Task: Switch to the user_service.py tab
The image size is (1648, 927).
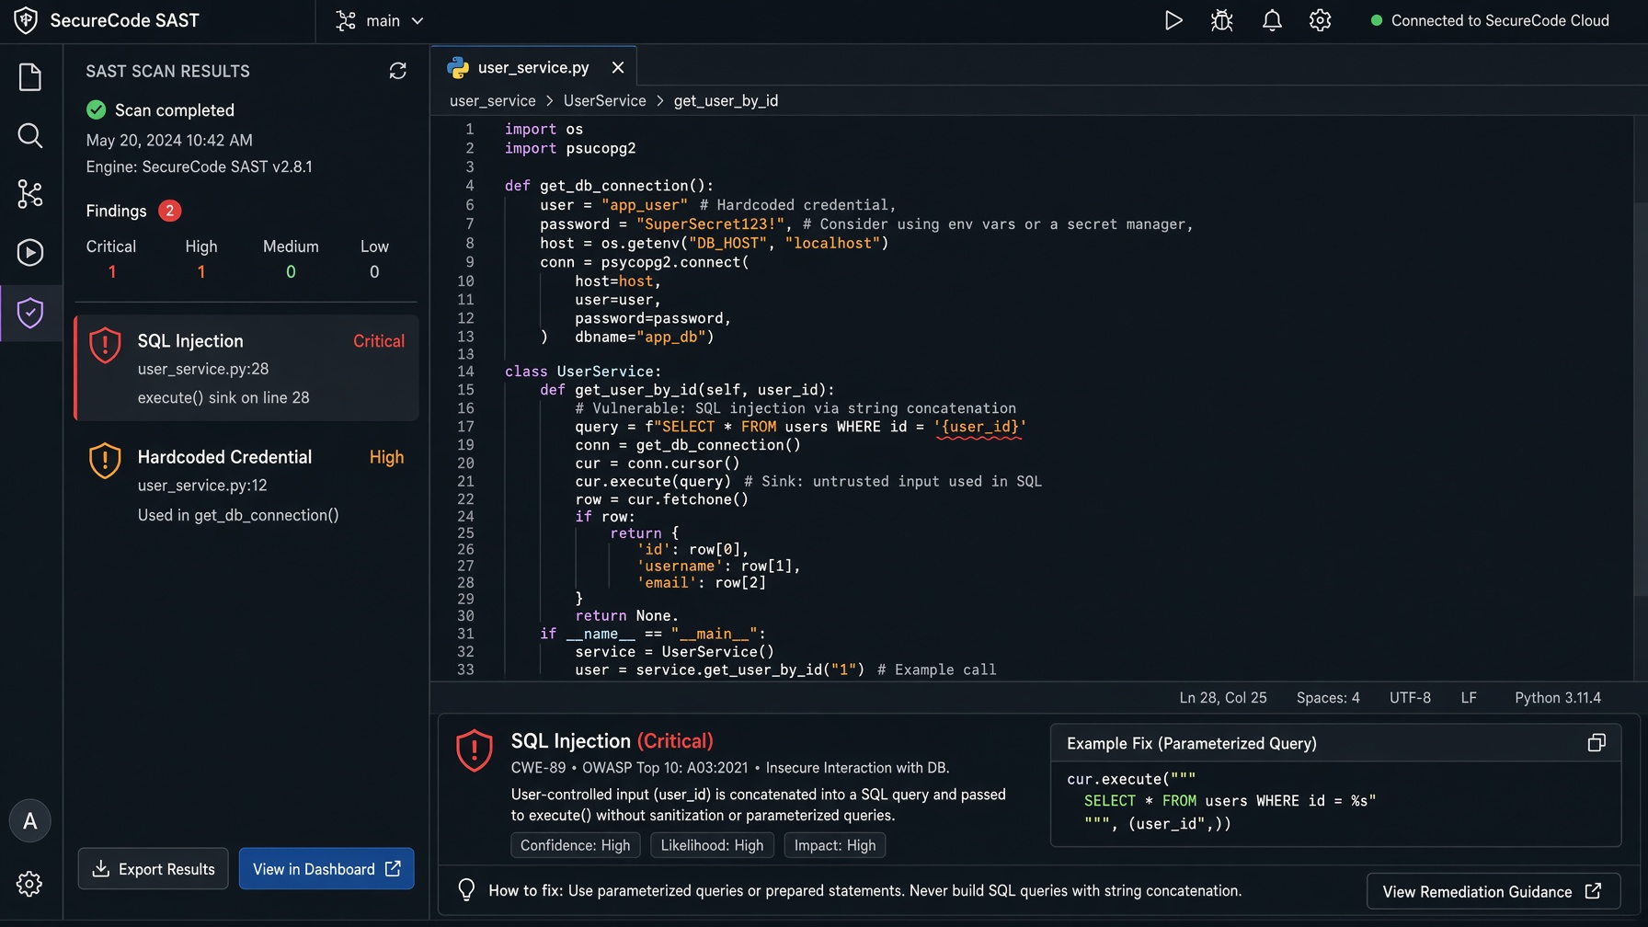Action: click(533, 67)
